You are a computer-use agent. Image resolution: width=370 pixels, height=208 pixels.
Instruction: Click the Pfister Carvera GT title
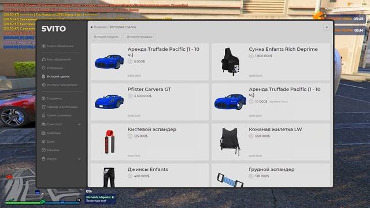coord(149,90)
